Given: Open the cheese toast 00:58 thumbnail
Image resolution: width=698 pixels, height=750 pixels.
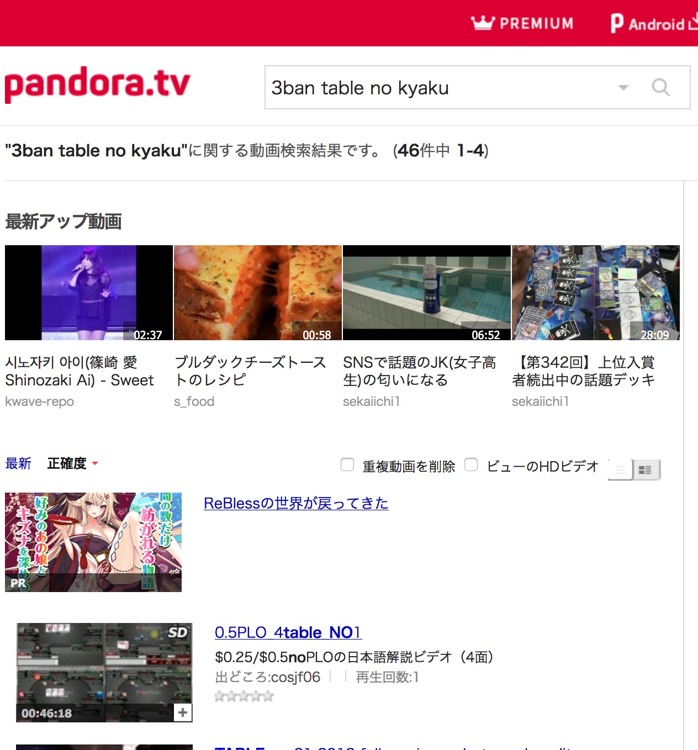Looking at the screenshot, I should point(258,293).
